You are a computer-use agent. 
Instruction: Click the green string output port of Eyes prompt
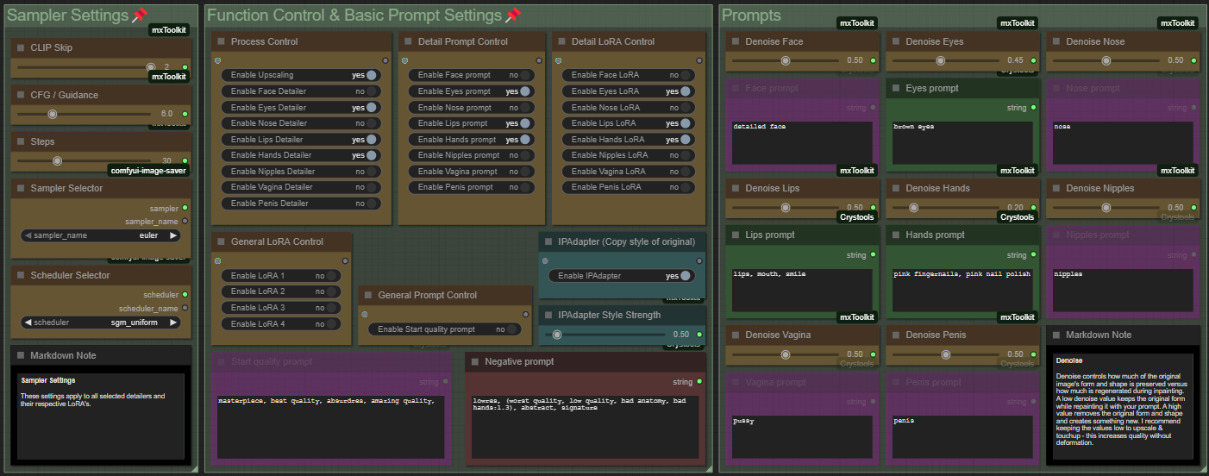(1034, 108)
